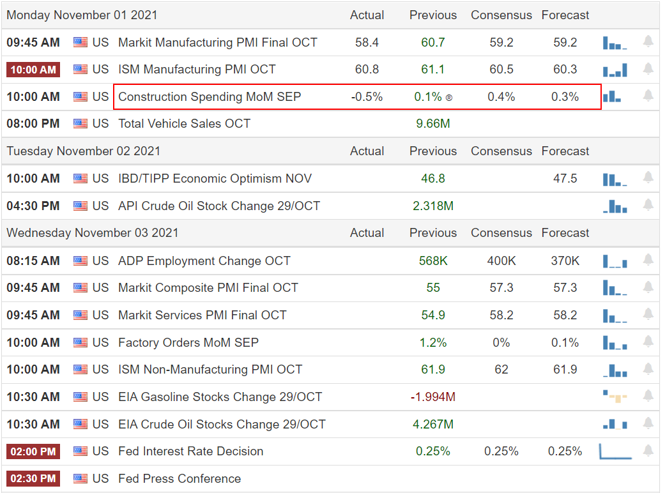Screen dimensions: 665x493
Task: Click Markit Services PMI Final OCT
Action: pyautogui.click(x=202, y=315)
